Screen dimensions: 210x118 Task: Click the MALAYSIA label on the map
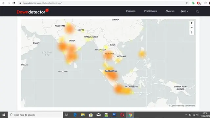click(x=111, y=71)
